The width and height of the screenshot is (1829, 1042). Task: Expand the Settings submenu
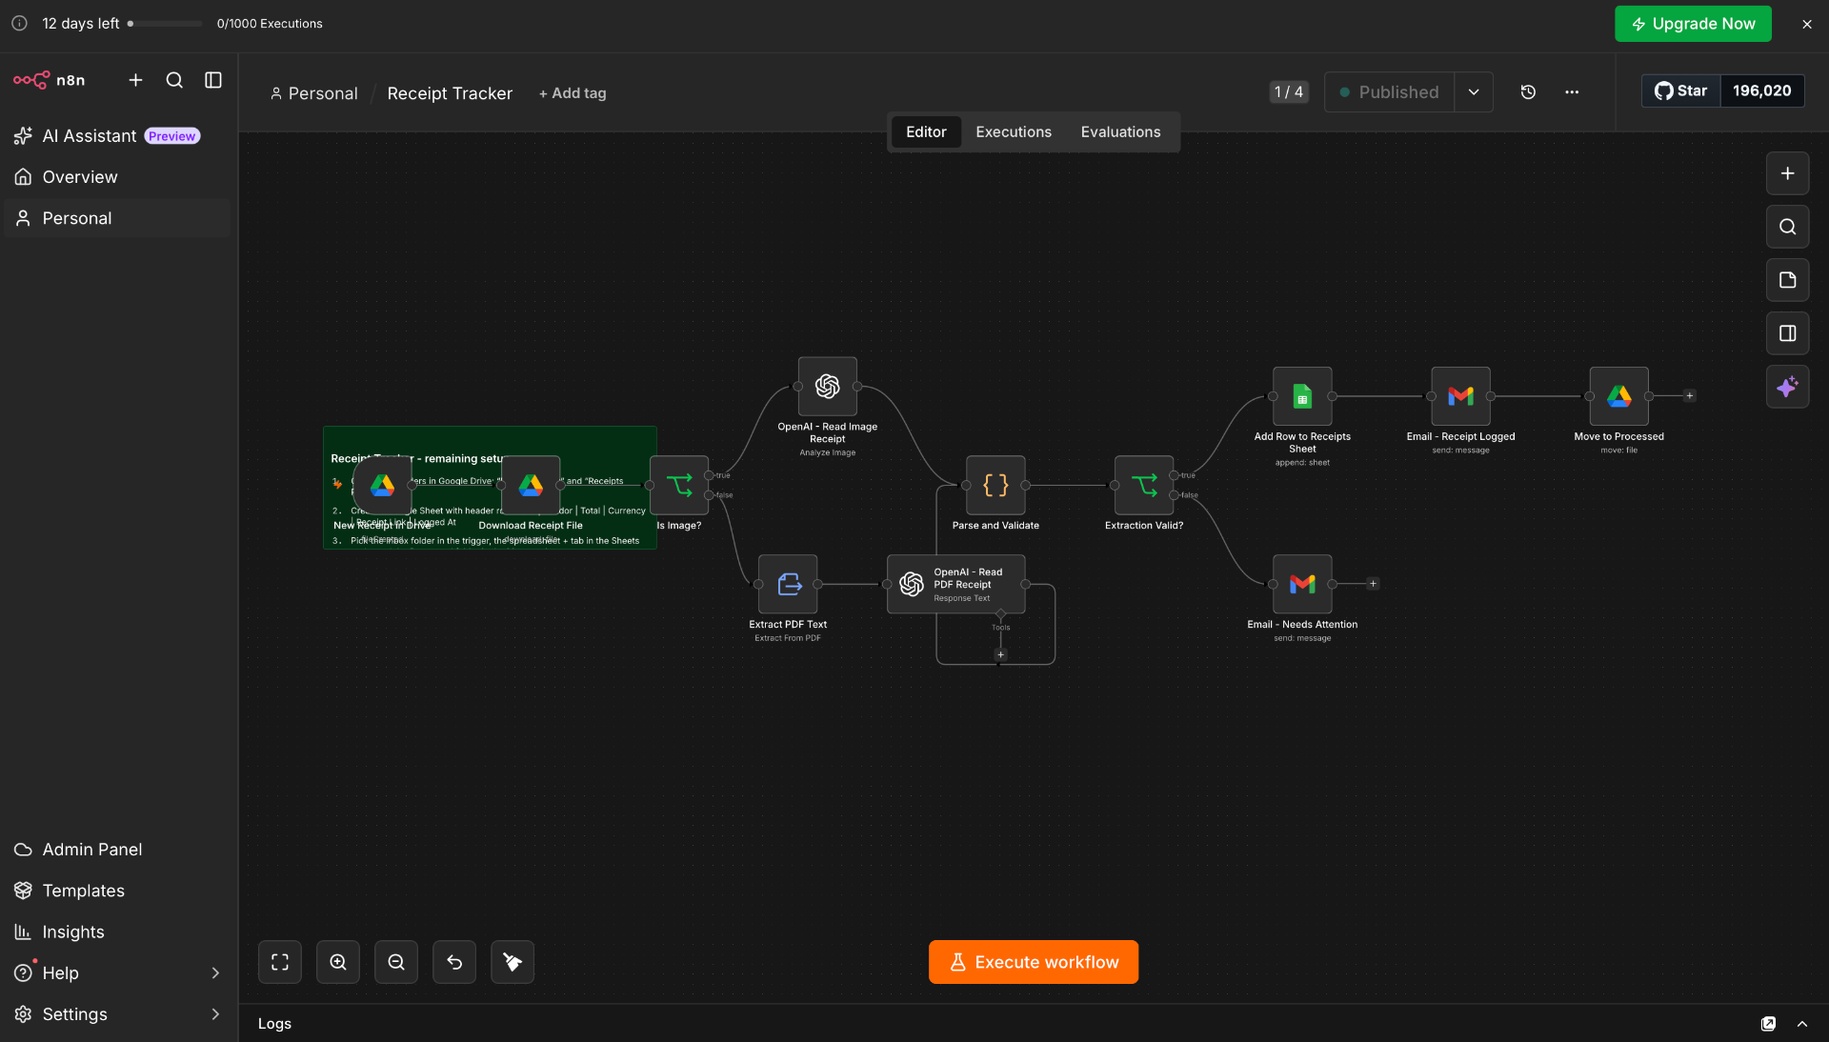215,1014
